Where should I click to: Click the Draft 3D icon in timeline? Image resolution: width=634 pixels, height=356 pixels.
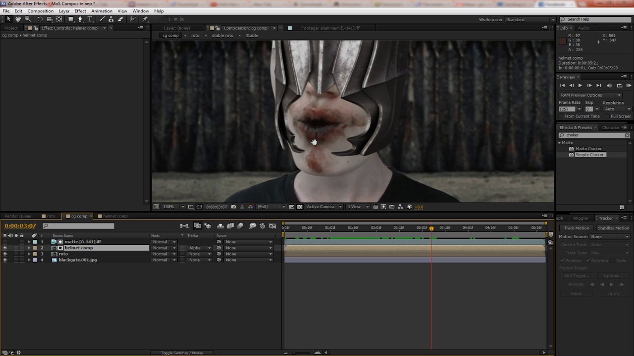(208, 226)
